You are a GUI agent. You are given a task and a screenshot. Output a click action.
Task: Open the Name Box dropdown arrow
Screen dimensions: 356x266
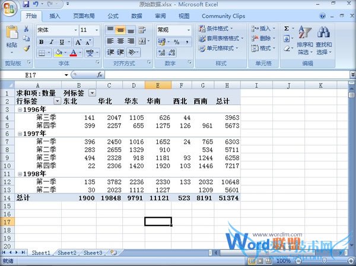tap(66, 75)
